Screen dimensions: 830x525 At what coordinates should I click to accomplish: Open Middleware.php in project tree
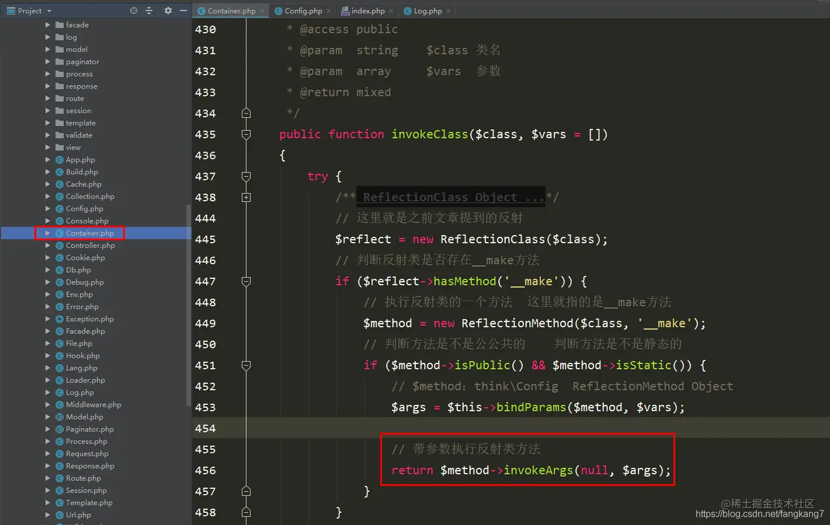[93, 404]
